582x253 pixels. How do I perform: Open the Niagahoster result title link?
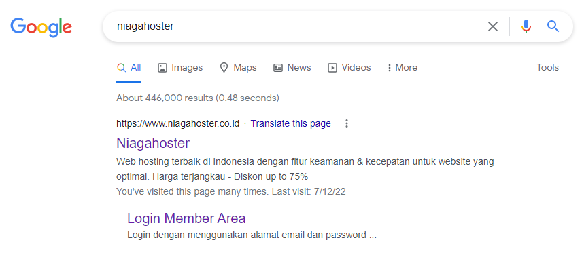(x=153, y=143)
